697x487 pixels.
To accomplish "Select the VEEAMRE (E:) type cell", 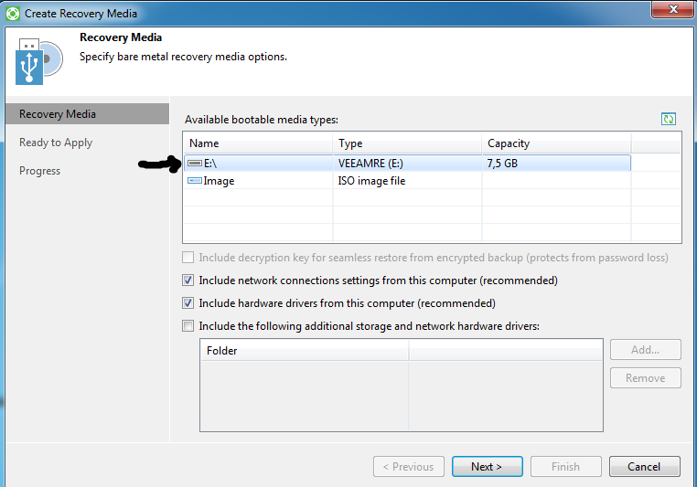I will (370, 164).
